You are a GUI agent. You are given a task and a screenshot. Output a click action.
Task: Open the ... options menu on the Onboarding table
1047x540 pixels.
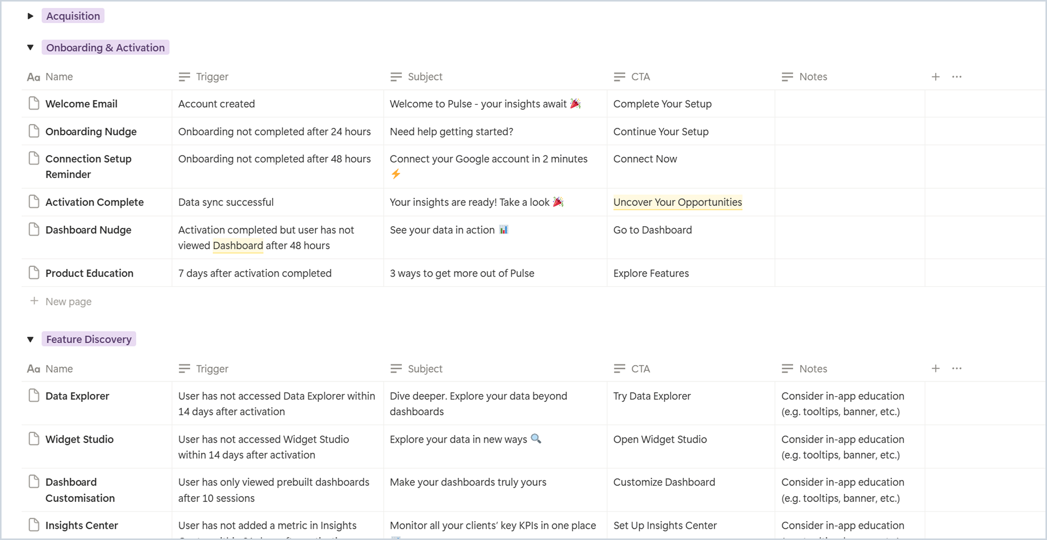tap(957, 76)
